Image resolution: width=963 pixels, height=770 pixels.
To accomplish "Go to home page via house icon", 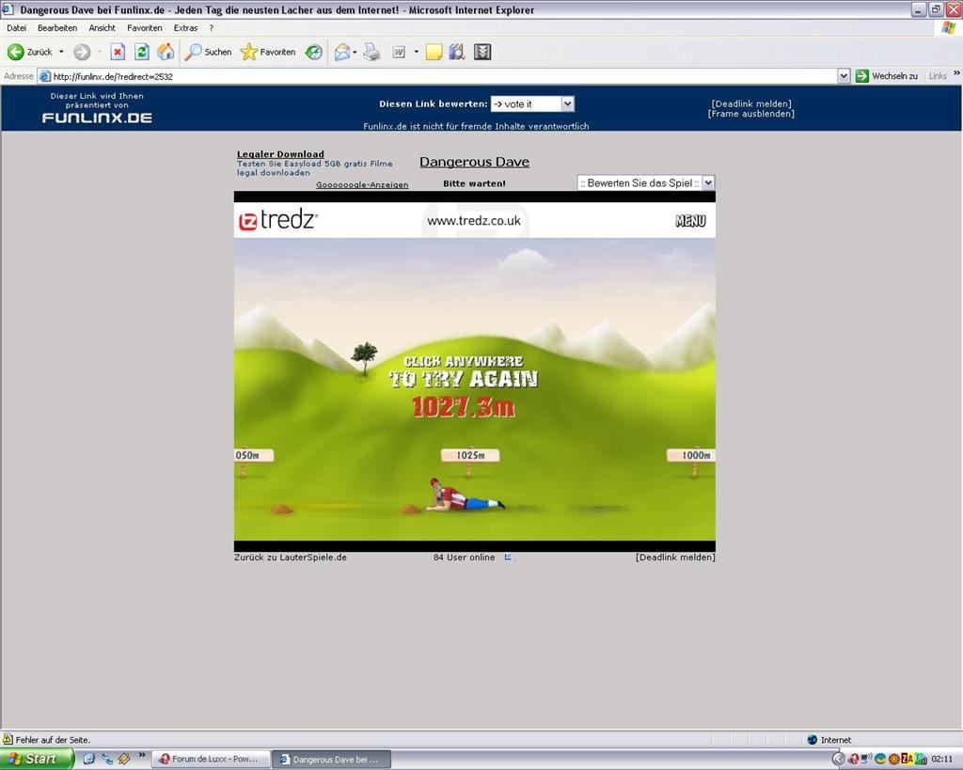I will 166,53.
